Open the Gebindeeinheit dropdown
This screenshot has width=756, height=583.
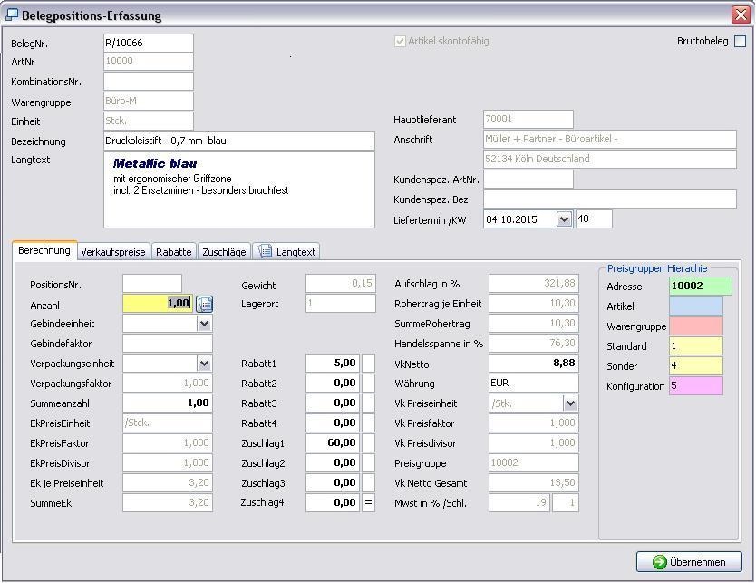(x=204, y=324)
